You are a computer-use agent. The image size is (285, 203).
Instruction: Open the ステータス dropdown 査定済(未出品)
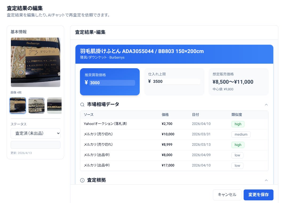(35, 133)
